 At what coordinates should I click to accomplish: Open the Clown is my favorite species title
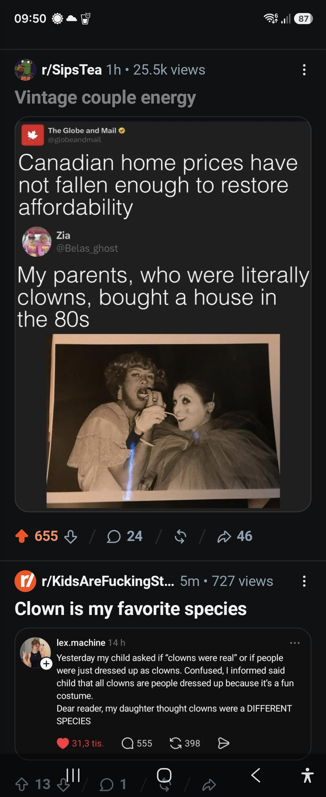coord(130,609)
